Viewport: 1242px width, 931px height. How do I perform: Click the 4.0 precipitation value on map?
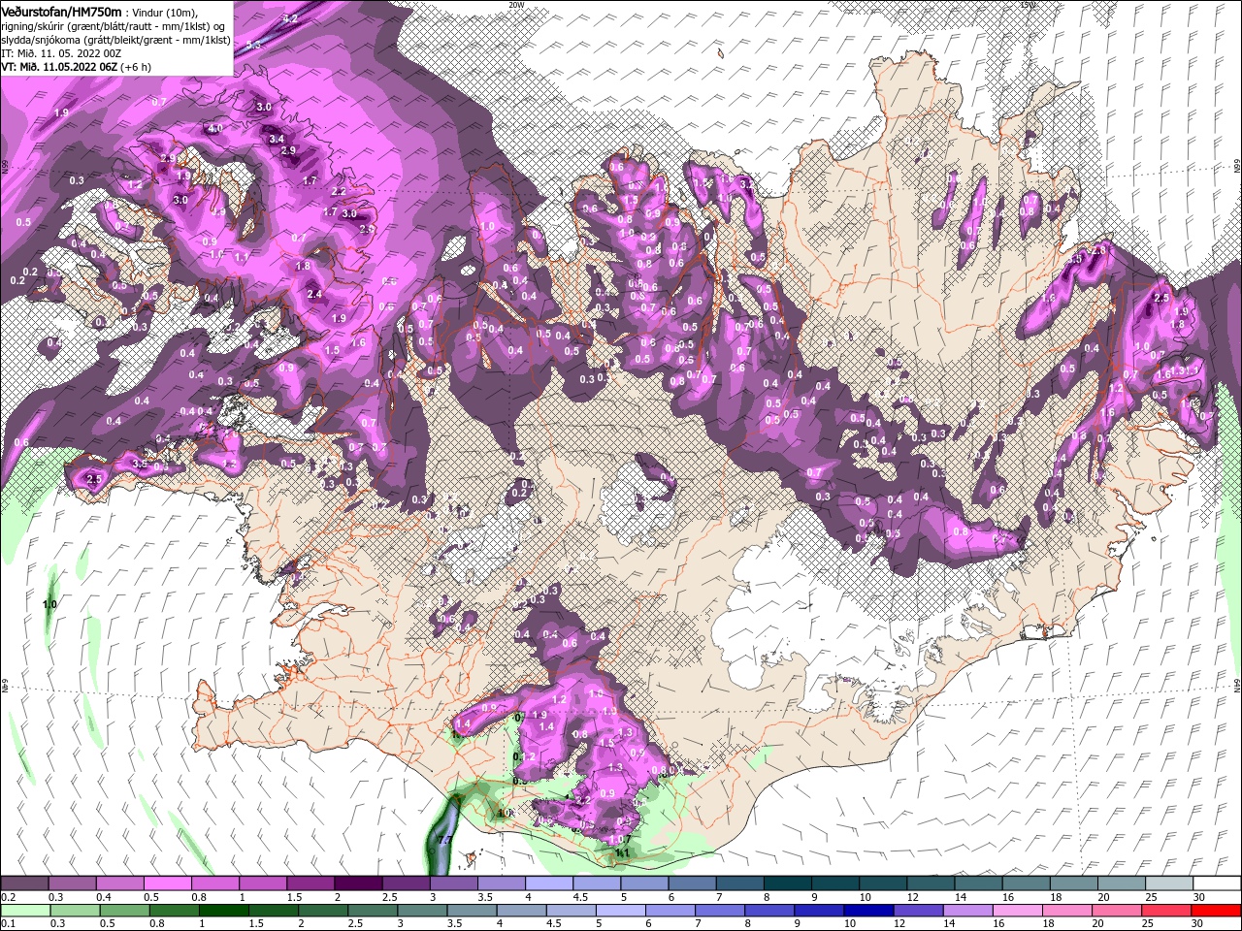point(215,128)
